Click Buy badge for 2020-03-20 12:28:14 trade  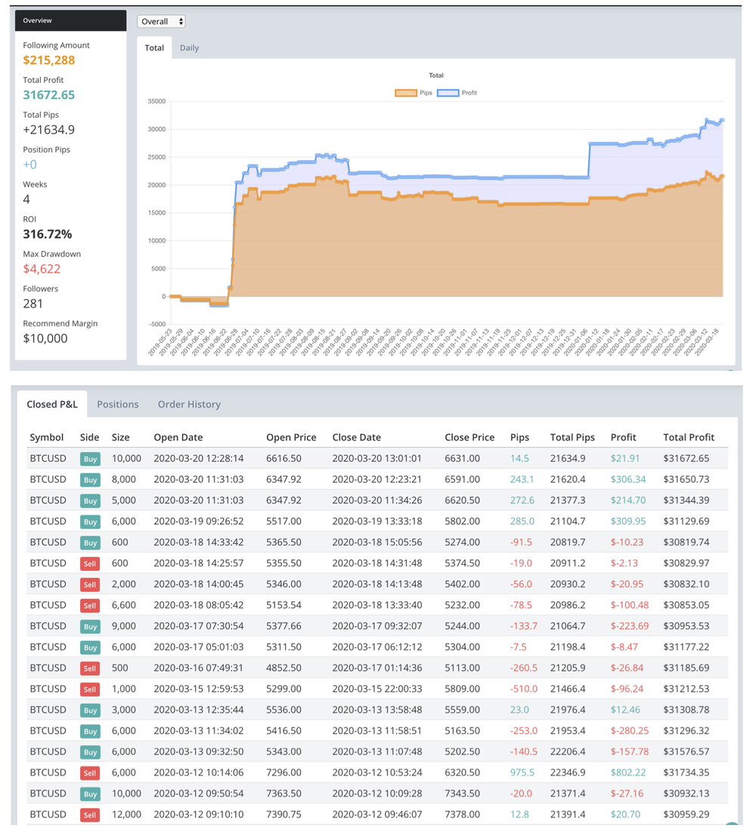[90, 459]
